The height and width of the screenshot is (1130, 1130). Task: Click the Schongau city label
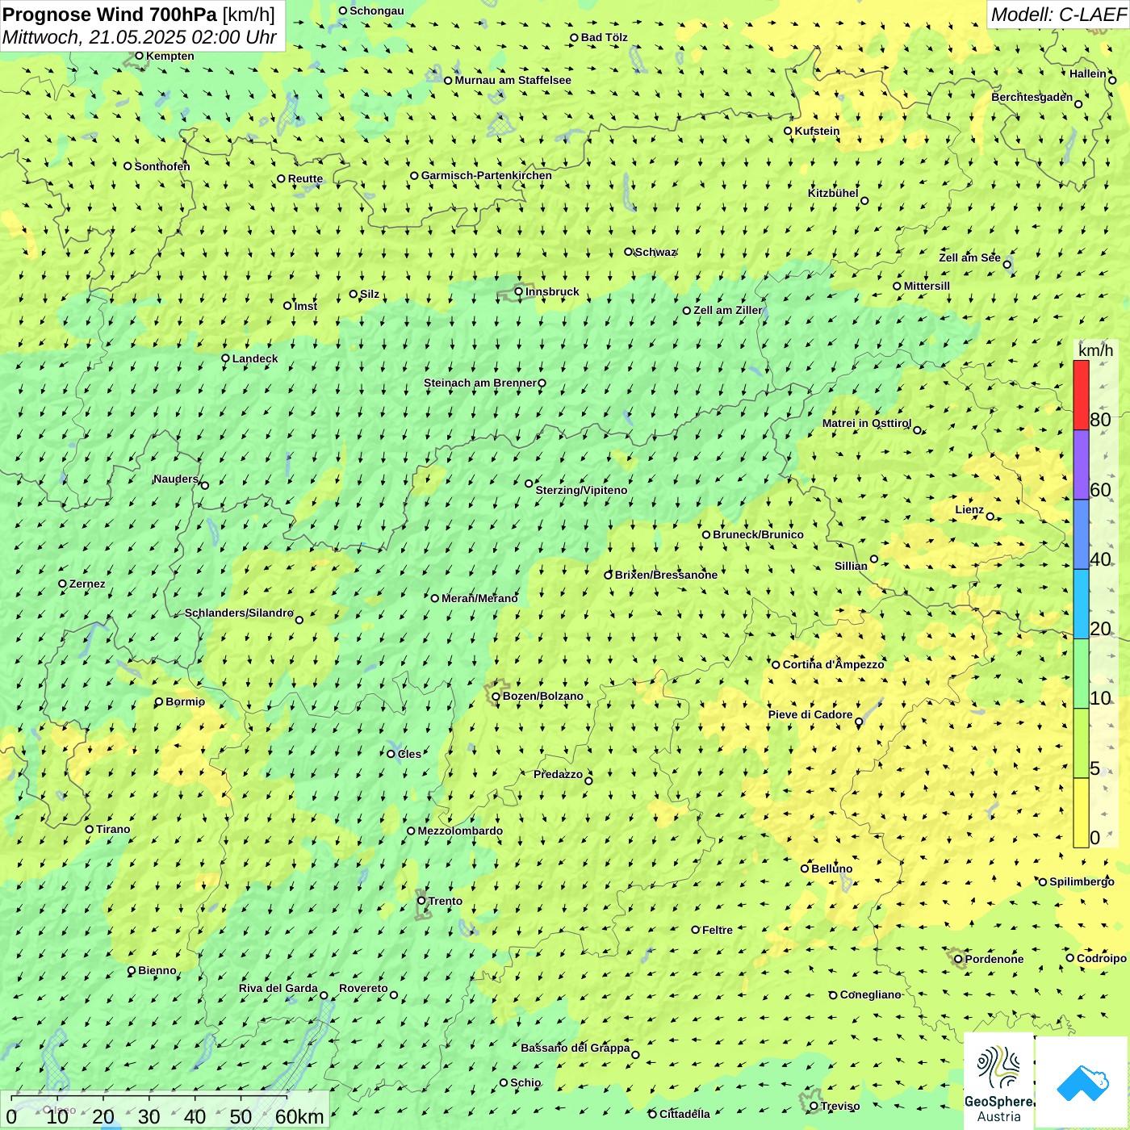click(x=376, y=10)
